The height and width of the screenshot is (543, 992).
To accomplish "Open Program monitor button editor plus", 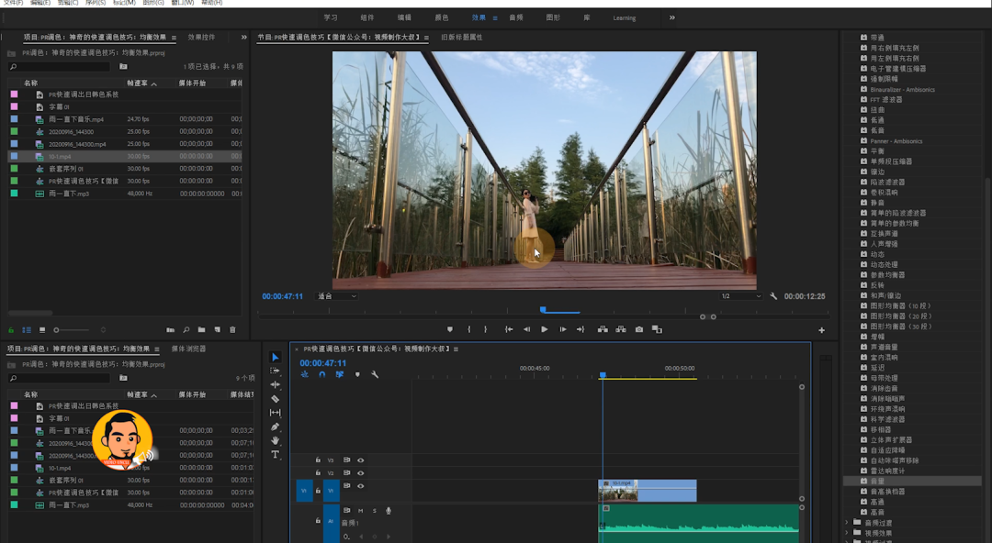I will 821,330.
